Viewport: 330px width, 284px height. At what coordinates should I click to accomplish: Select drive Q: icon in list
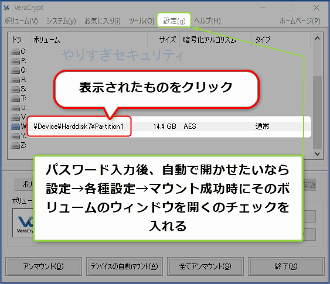tap(15, 70)
